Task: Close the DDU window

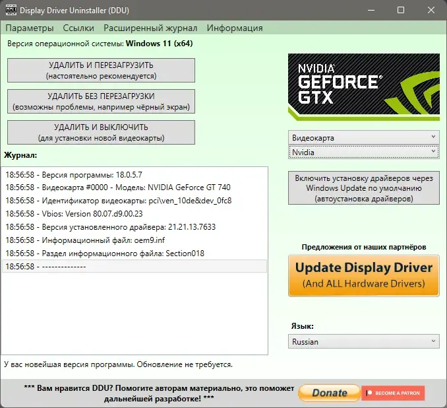Action: pos(431,11)
